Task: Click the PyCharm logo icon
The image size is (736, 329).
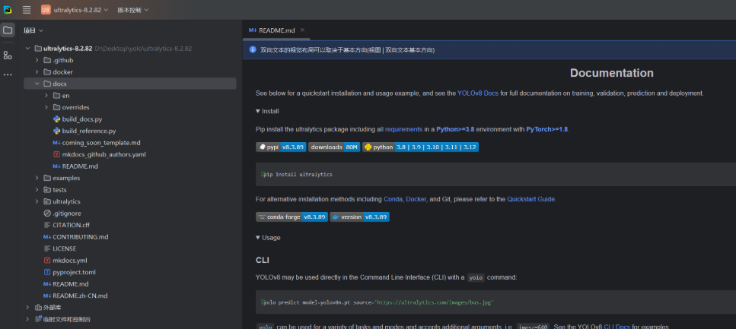Action: (8, 10)
